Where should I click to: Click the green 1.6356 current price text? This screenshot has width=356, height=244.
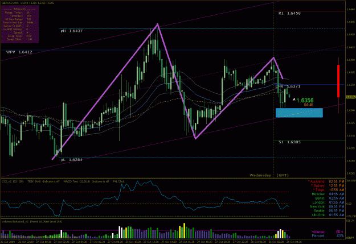[305, 101]
